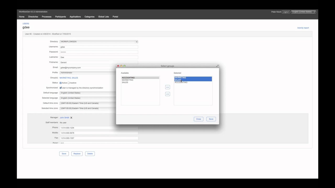Screen dimensions: 335x188
Task: Click the Replace button
Action: pyautogui.click(x=77, y=154)
